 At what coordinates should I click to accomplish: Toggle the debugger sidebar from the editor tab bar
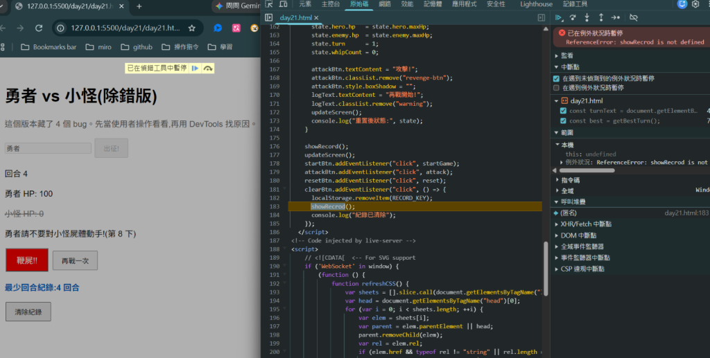pyautogui.click(x=541, y=17)
